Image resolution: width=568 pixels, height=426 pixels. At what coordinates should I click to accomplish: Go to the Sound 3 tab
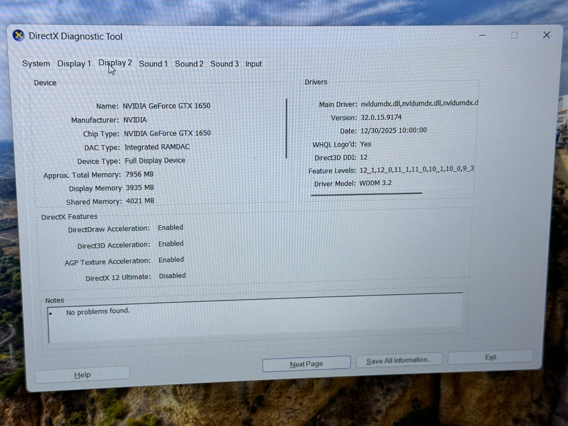(x=224, y=64)
